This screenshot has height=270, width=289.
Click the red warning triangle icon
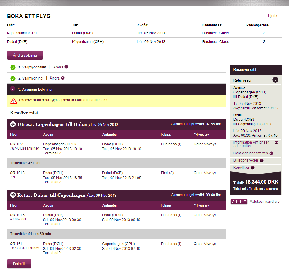click(x=13, y=101)
